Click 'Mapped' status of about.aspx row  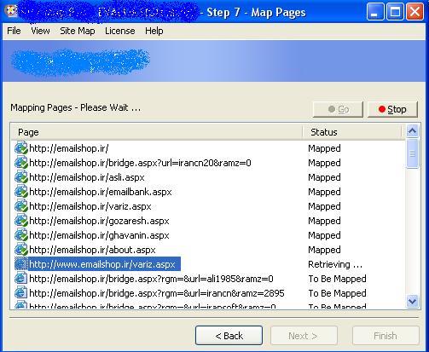tap(324, 250)
